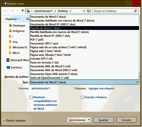
Task: Choose Texto de OpenDocument (*.odt)
Action: point(84,78)
